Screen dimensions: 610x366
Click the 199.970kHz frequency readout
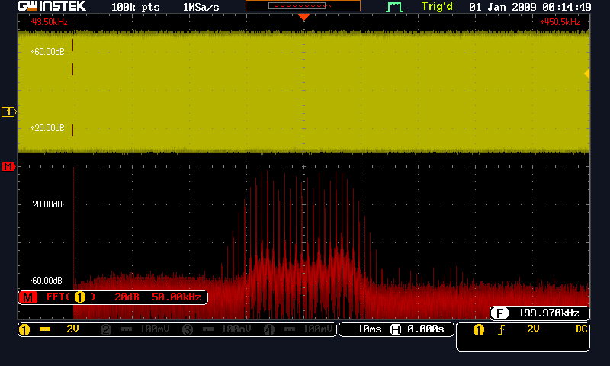[x=547, y=313]
